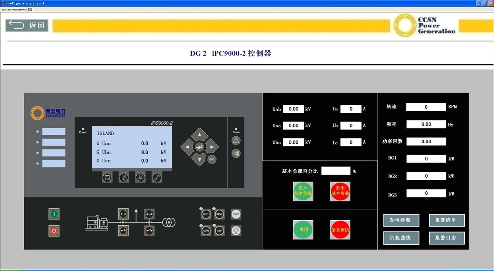The height and width of the screenshot is (271, 494).
Task: Open the 发电参数 page
Action: [401, 220]
